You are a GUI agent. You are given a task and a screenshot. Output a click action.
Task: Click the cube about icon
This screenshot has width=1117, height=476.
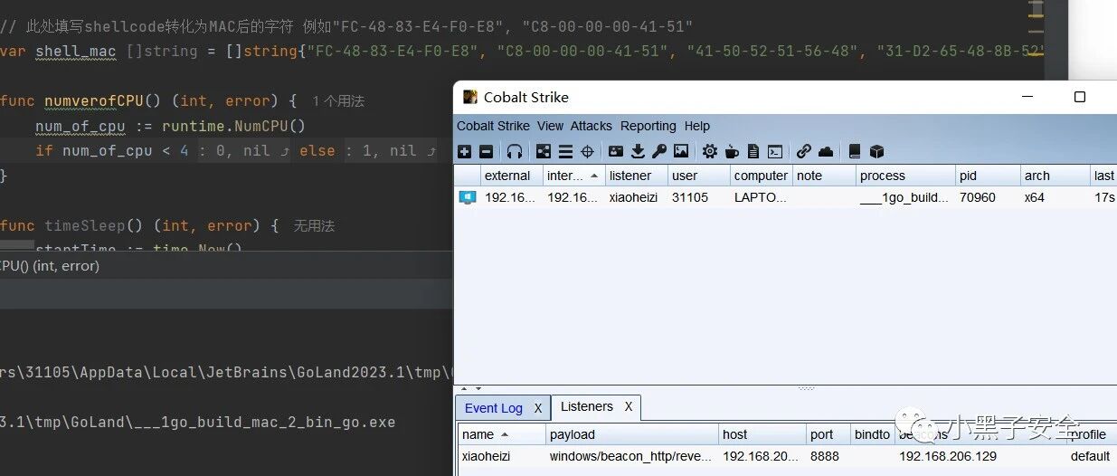(876, 151)
